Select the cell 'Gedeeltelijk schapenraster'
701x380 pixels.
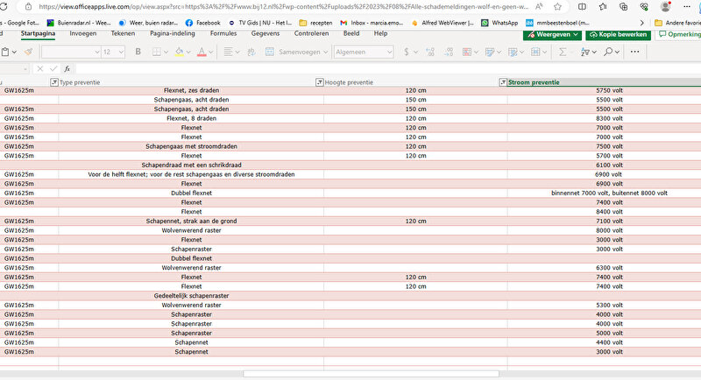[x=191, y=296]
